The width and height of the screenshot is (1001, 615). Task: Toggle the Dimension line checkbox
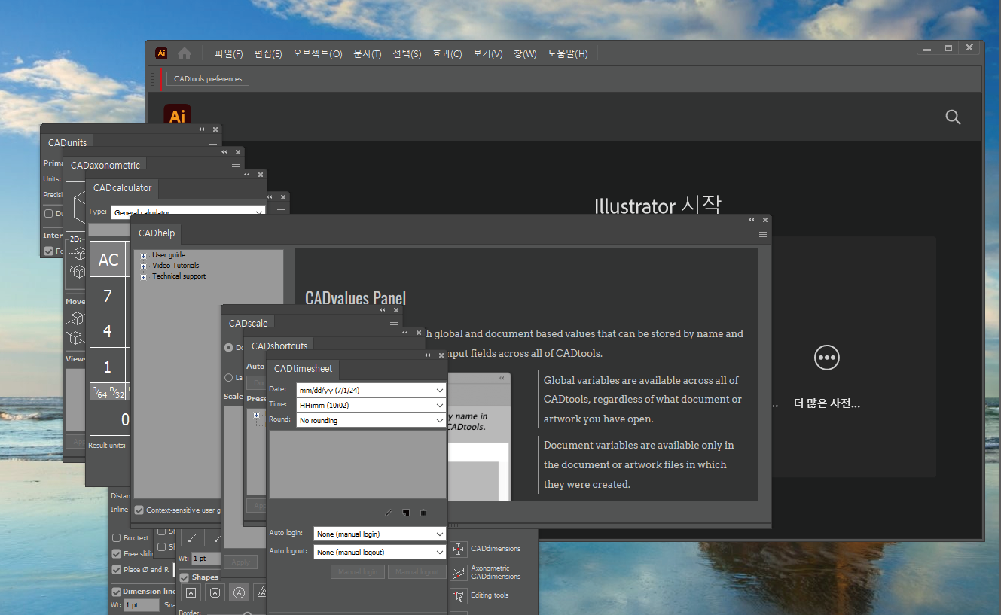click(117, 592)
